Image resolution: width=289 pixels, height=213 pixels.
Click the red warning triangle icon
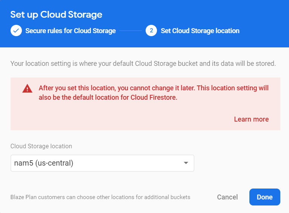click(x=27, y=88)
